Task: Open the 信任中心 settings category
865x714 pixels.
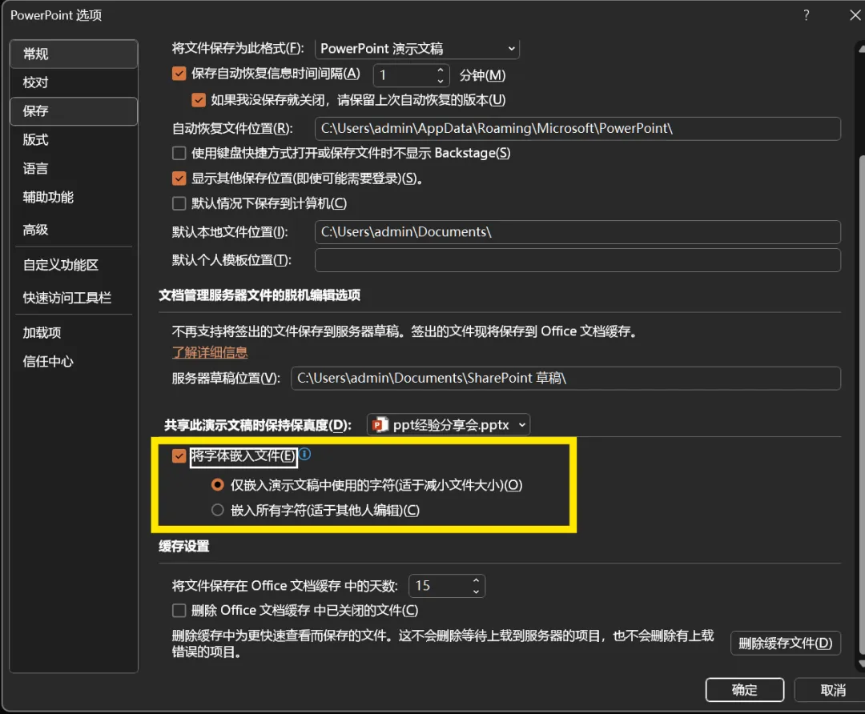Action: [74, 362]
